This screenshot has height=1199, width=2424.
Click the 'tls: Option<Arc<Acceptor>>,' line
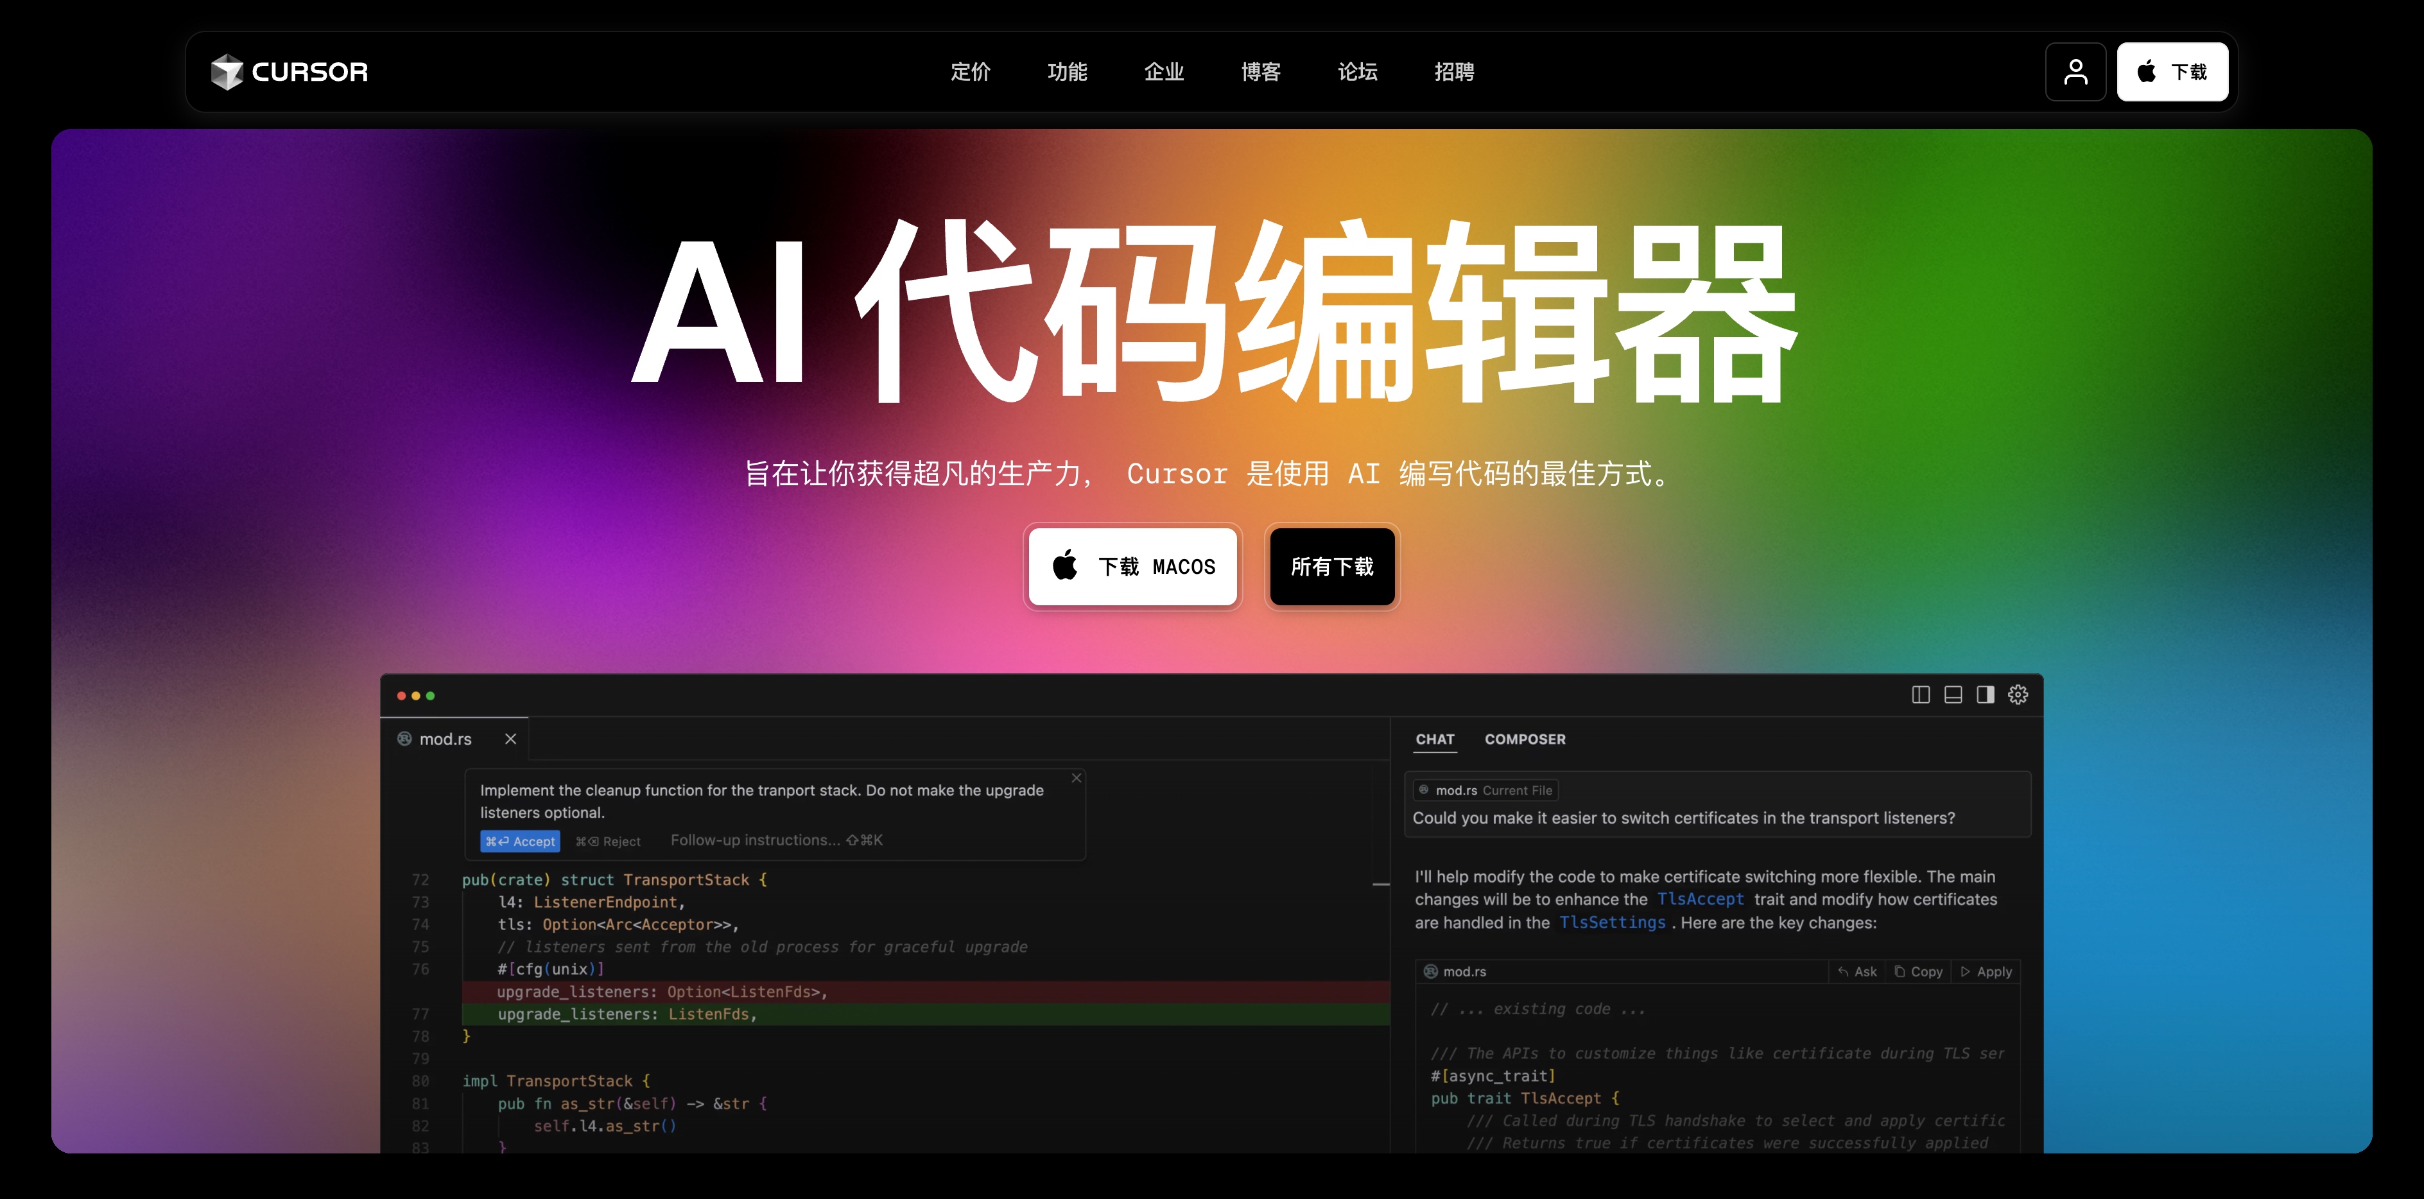[x=618, y=925]
